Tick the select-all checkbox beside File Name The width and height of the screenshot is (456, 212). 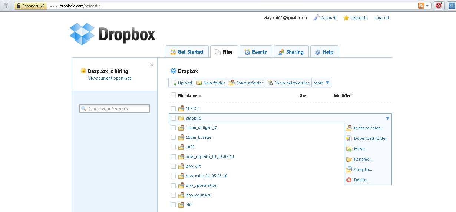pyautogui.click(x=173, y=95)
